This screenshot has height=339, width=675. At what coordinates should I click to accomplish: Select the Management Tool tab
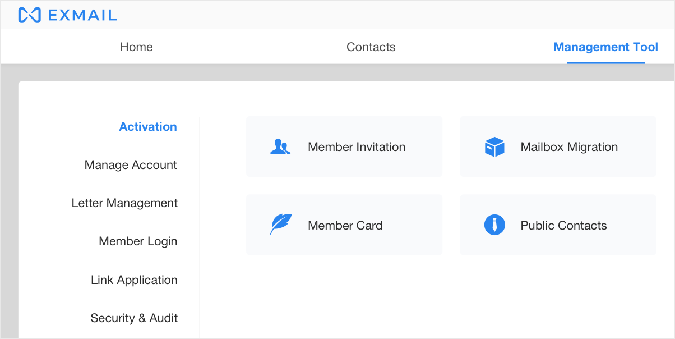point(605,47)
